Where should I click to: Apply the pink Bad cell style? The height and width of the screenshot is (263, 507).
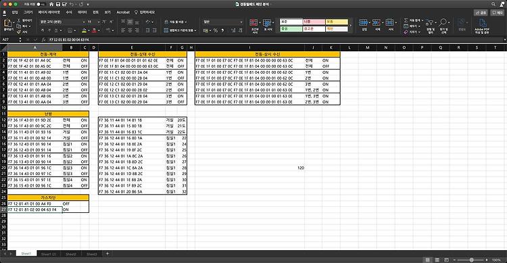314,22
